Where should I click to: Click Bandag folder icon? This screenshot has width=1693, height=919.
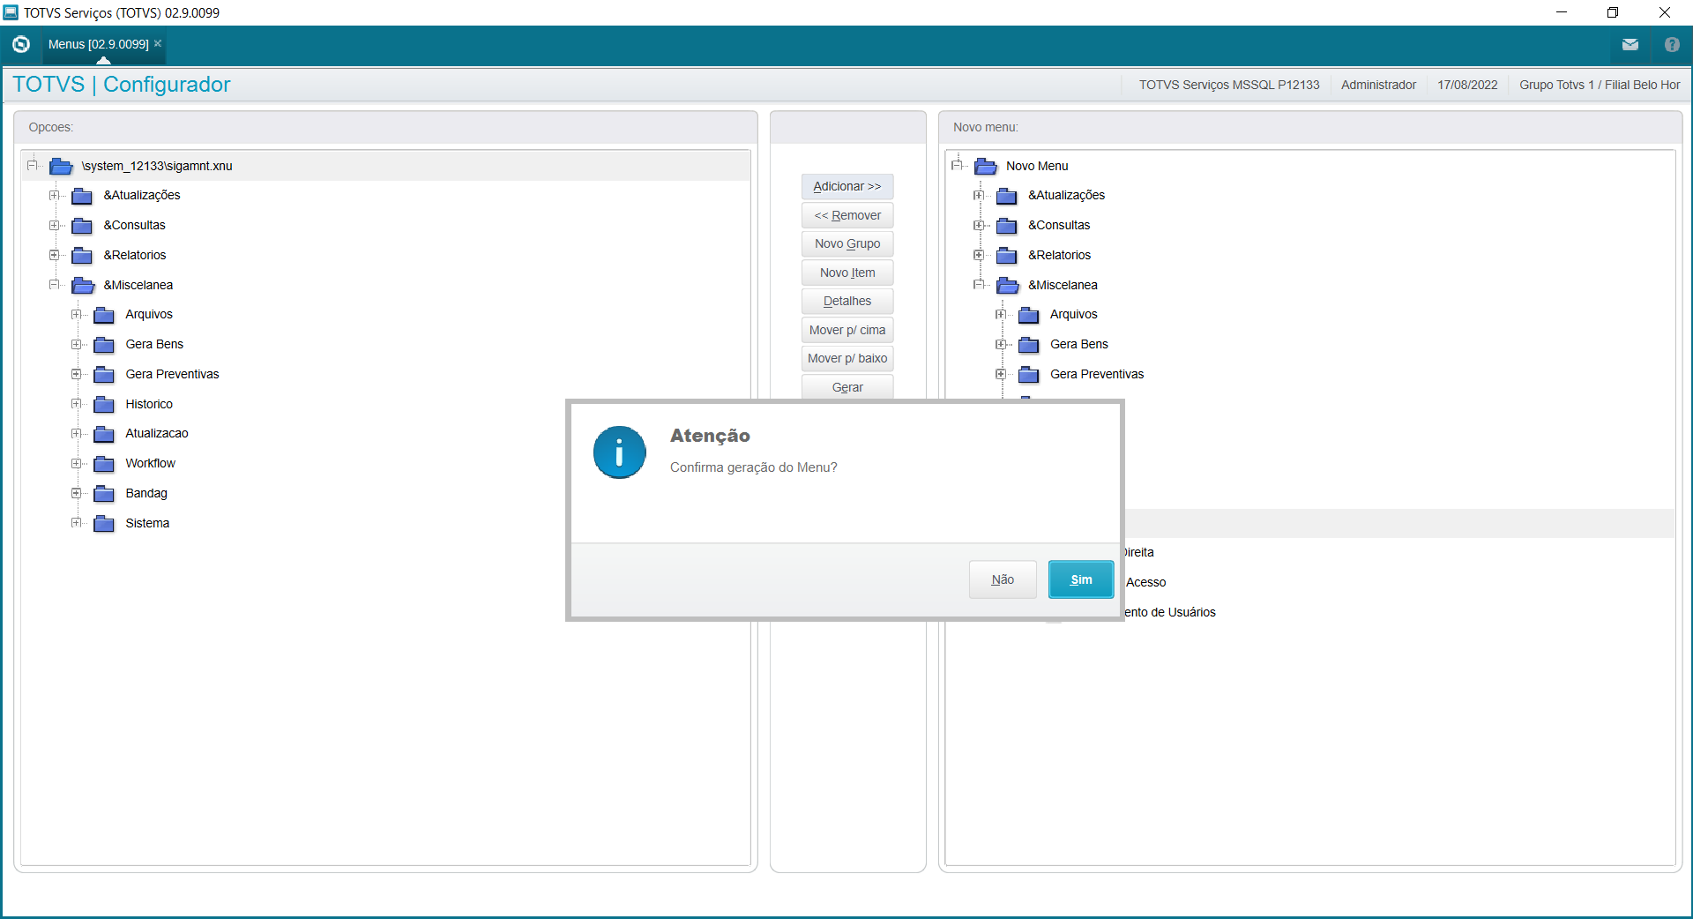pos(104,494)
